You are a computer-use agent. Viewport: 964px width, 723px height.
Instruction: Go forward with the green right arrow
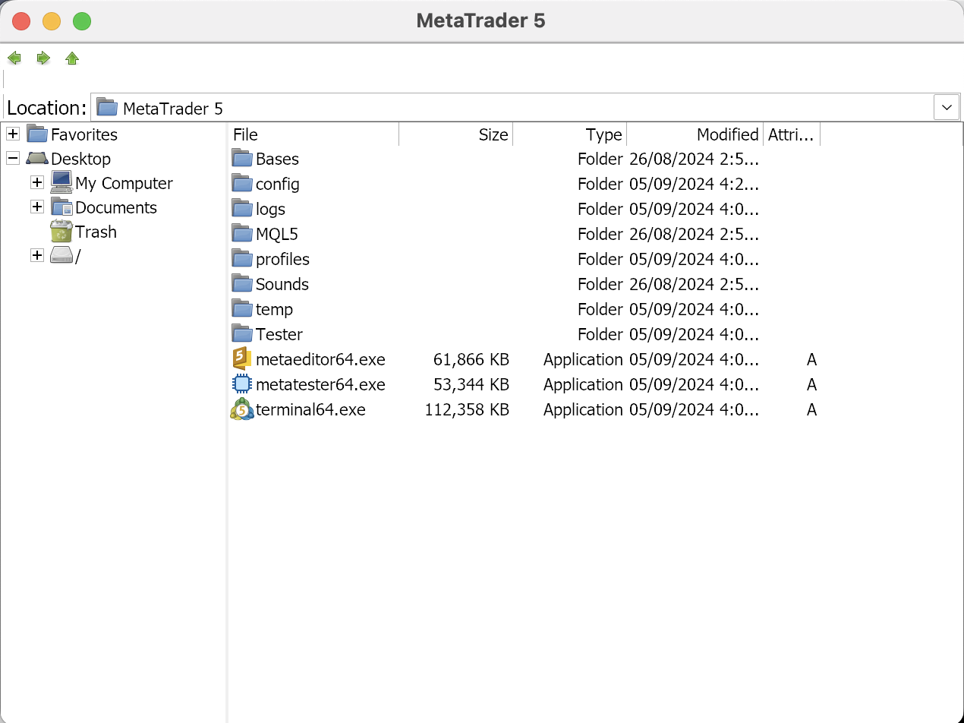43,58
